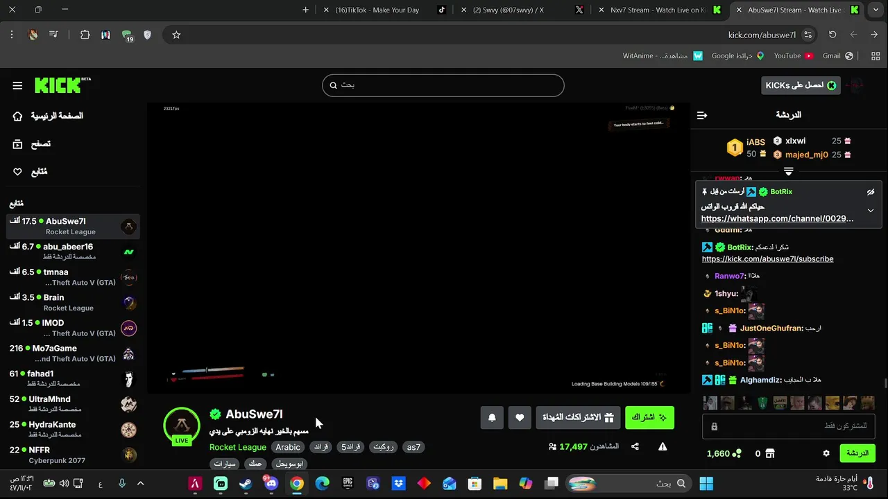The height and width of the screenshot is (499, 888).
Task: Open the bookmarks apps grid icon
Action: coord(875,55)
